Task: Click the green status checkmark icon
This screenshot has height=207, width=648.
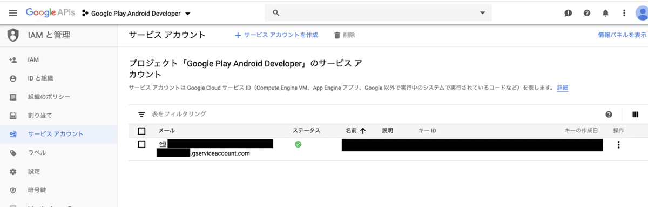Action: pos(298,144)
